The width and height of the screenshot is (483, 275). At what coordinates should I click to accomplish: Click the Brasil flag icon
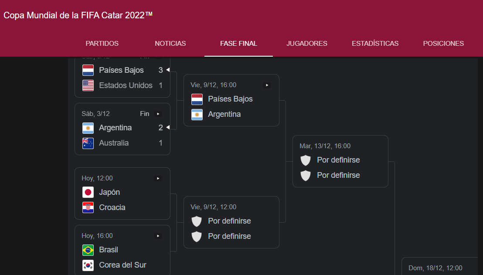pyautogui.click(x=88, y=250)
